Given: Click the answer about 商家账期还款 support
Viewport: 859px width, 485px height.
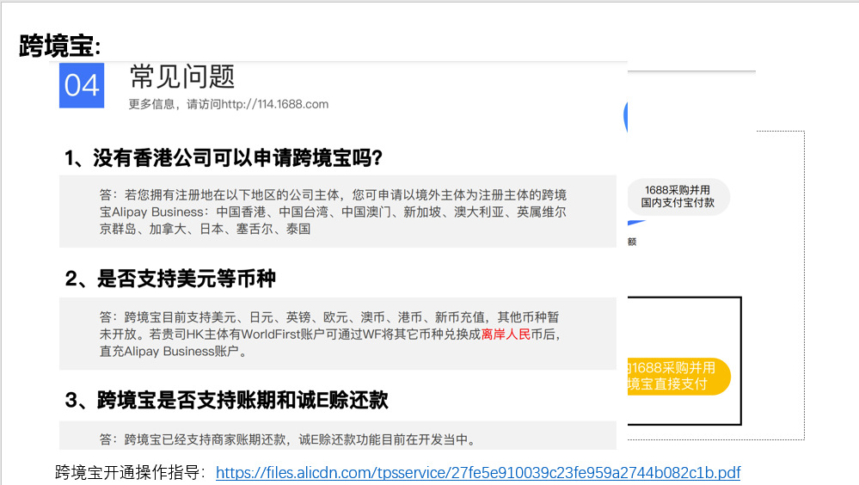Looking at the screenshot, I should click(288, 439).
